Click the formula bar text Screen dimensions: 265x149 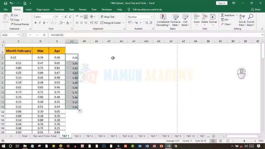(x=57, y=35)
